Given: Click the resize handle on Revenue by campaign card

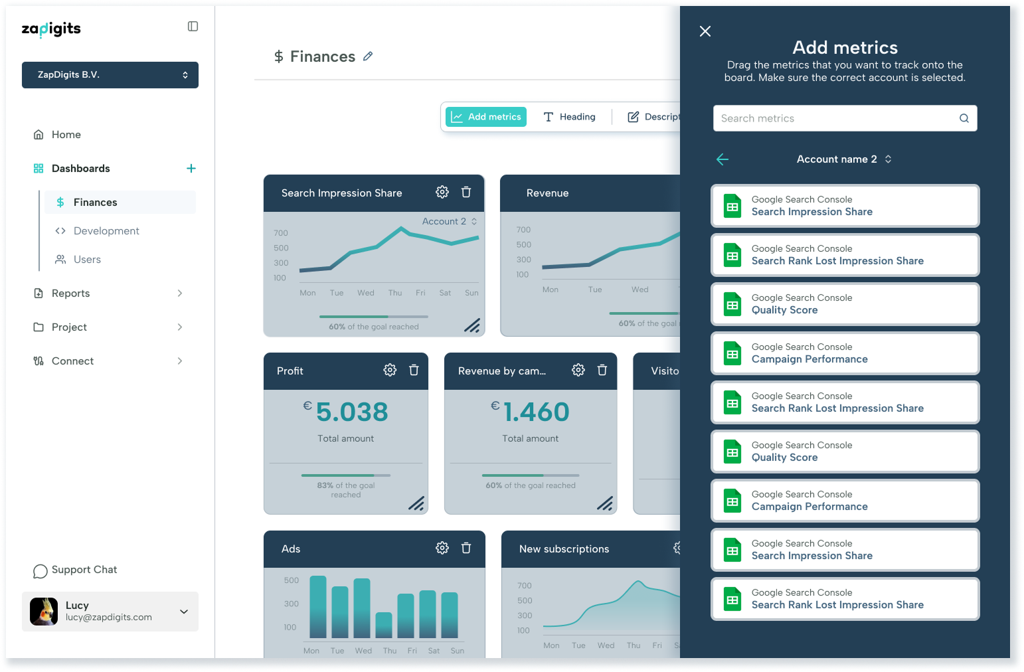Looking at the screenshot, I should tap(604, 503).
